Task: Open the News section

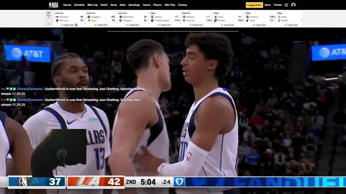Action: click(114, 5)
